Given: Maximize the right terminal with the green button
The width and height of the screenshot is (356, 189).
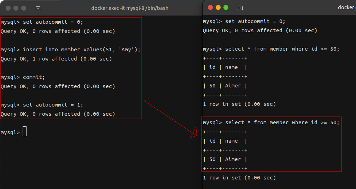Looking at the screenshot, I should point(226,7).
